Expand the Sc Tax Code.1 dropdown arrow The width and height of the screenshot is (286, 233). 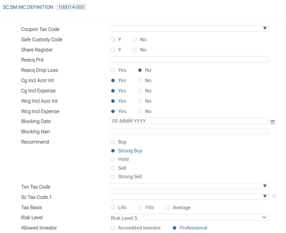(265, 196)
